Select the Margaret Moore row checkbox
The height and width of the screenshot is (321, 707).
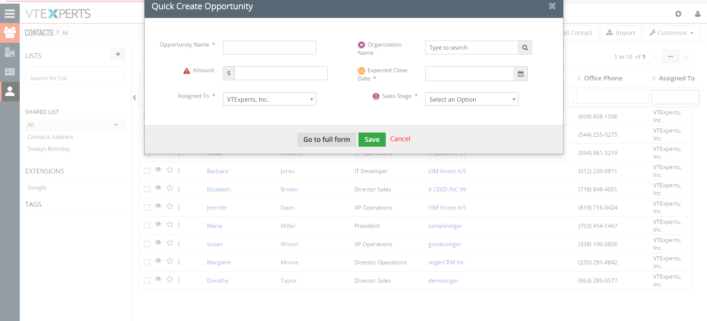147,262
